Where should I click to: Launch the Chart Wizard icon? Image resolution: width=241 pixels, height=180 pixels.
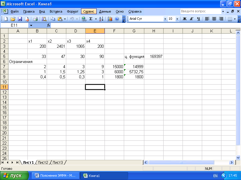tap(110, 19)
